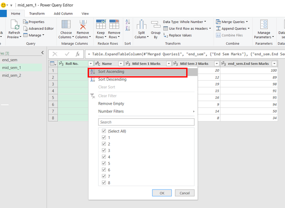The image size is (285, 208).
Task: Click the formula bar confirm checkmark icon
Action: 67,54
